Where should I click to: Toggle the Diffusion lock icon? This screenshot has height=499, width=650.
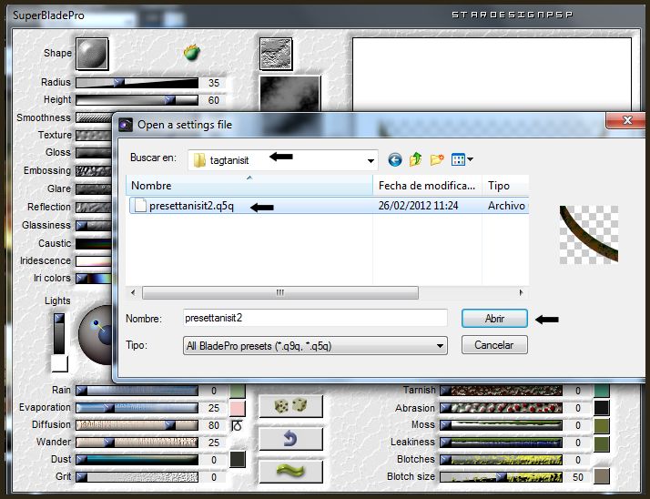click(237, 425)
